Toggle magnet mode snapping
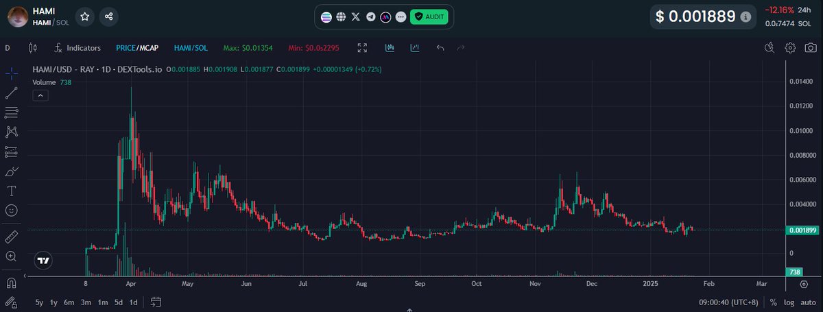 (11, 283)
